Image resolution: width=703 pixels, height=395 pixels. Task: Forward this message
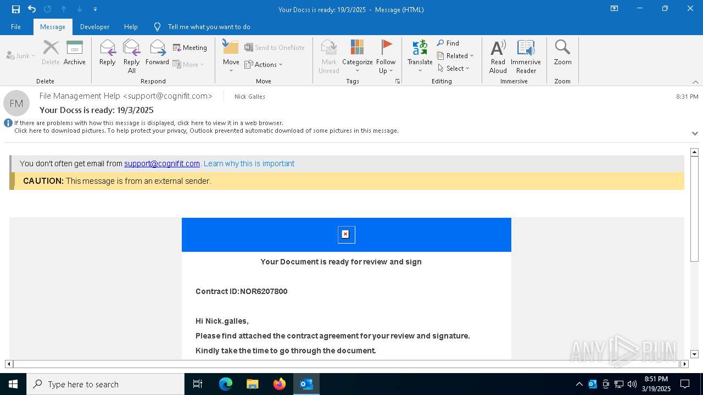158,53
